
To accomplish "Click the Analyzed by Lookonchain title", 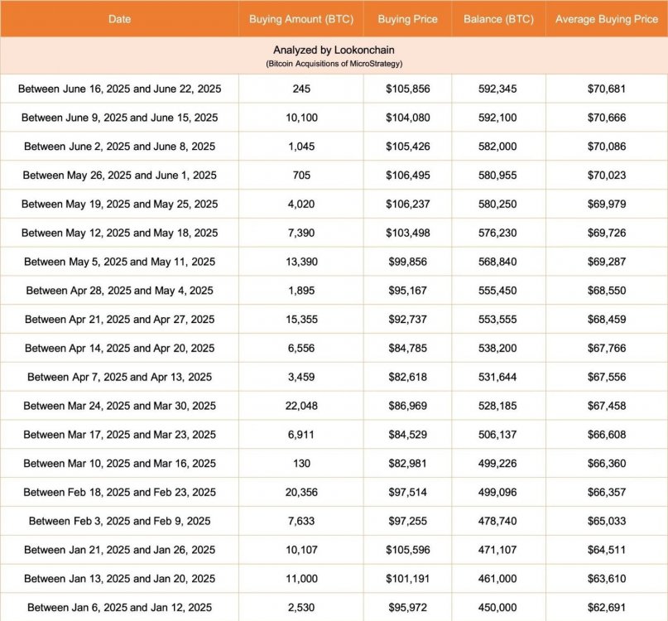I will point(334,50).
